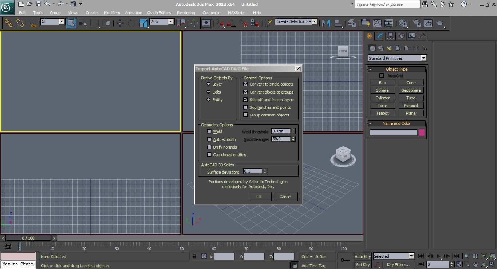Click the Align tool icon
497x269 pixels.
coord(339,23)
